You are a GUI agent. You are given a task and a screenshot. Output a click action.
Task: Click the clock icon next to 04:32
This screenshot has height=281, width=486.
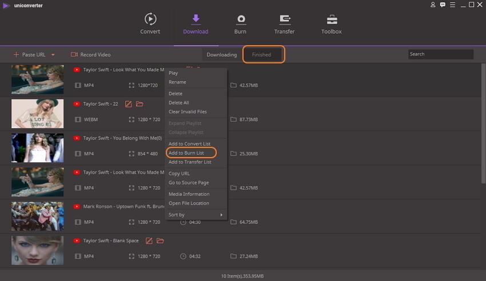pyautogui.click(x=183, y=256)
